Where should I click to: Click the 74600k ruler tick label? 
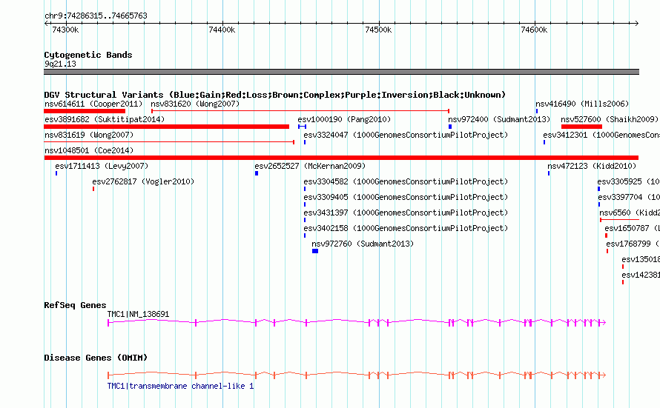point(534,30)
